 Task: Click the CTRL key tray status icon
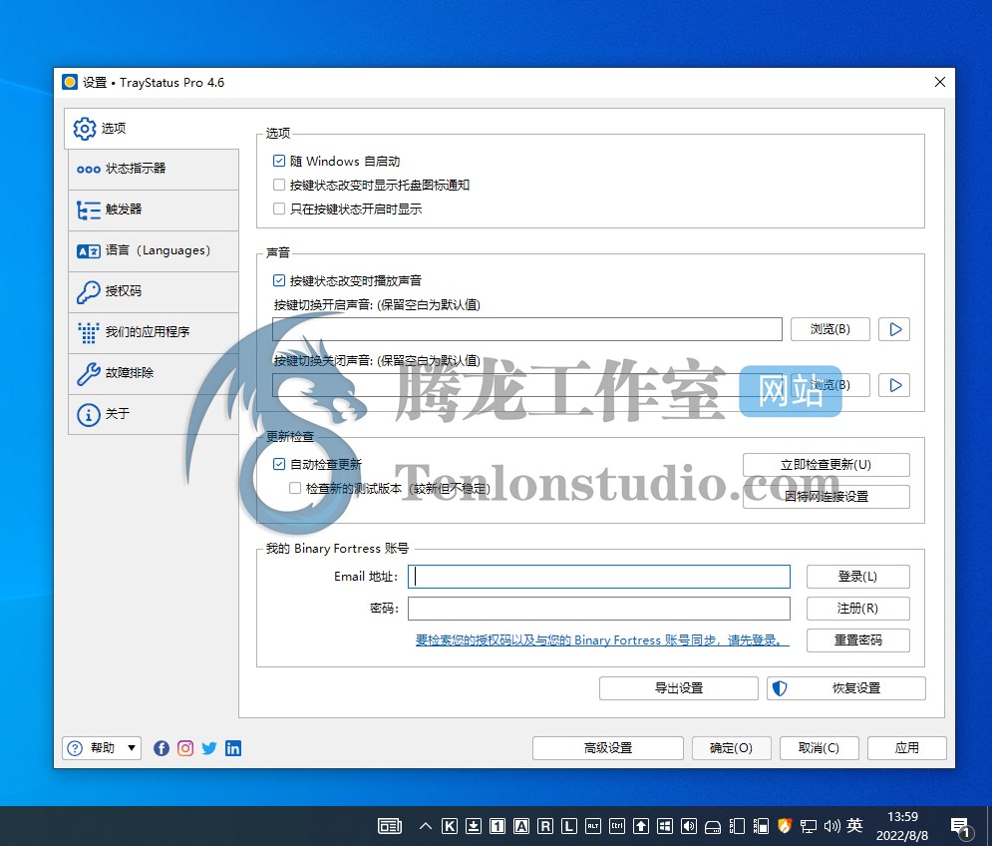point(617,826)
